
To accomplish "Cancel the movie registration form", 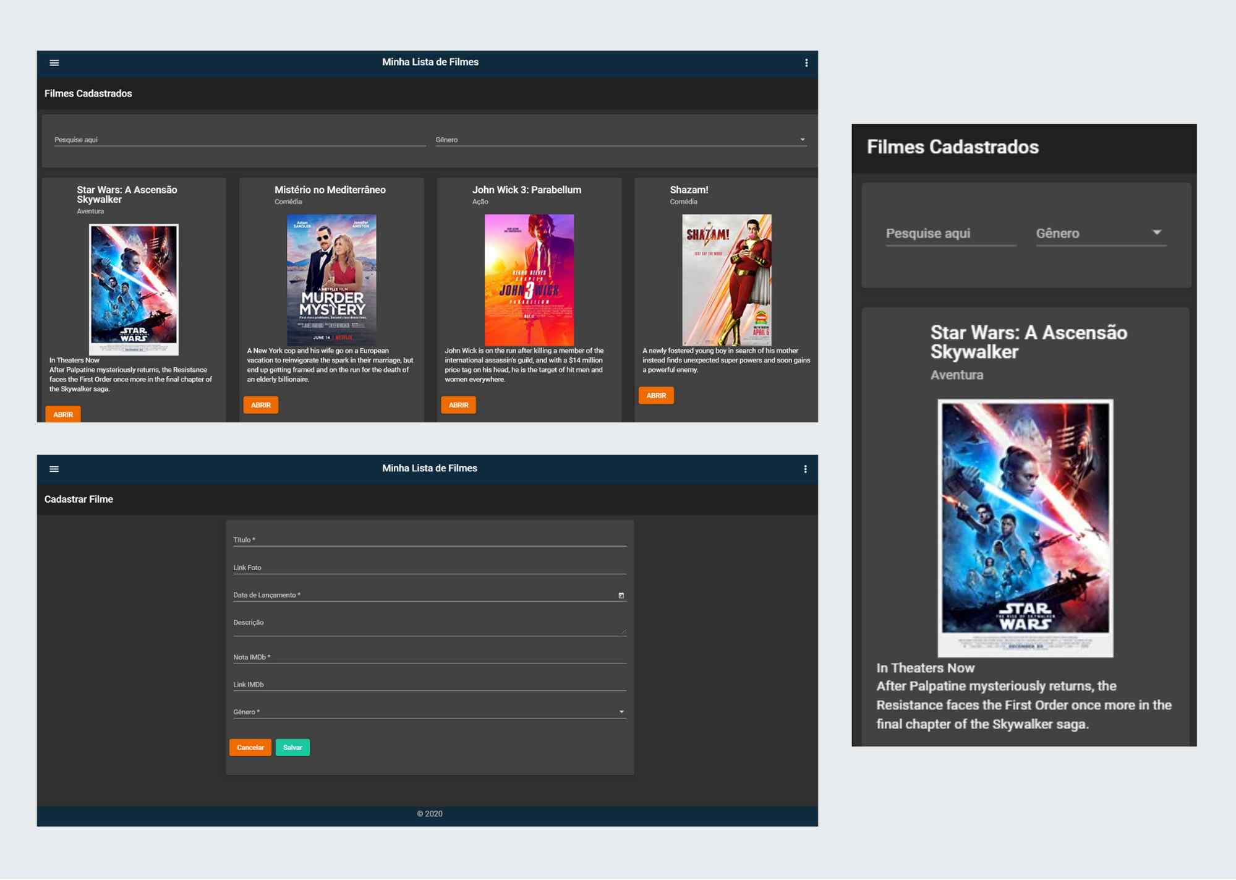I will [x=250, y=747].
